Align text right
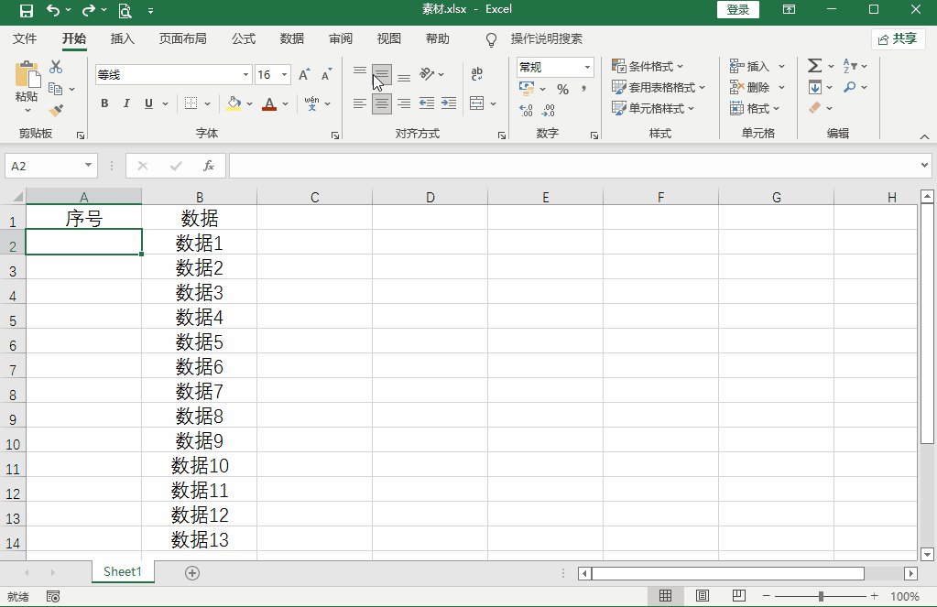Screen dimensions: 937x607 click(404, 104)
